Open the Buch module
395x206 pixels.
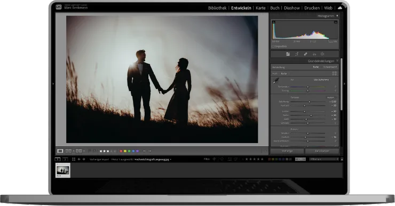coord(274,8)
